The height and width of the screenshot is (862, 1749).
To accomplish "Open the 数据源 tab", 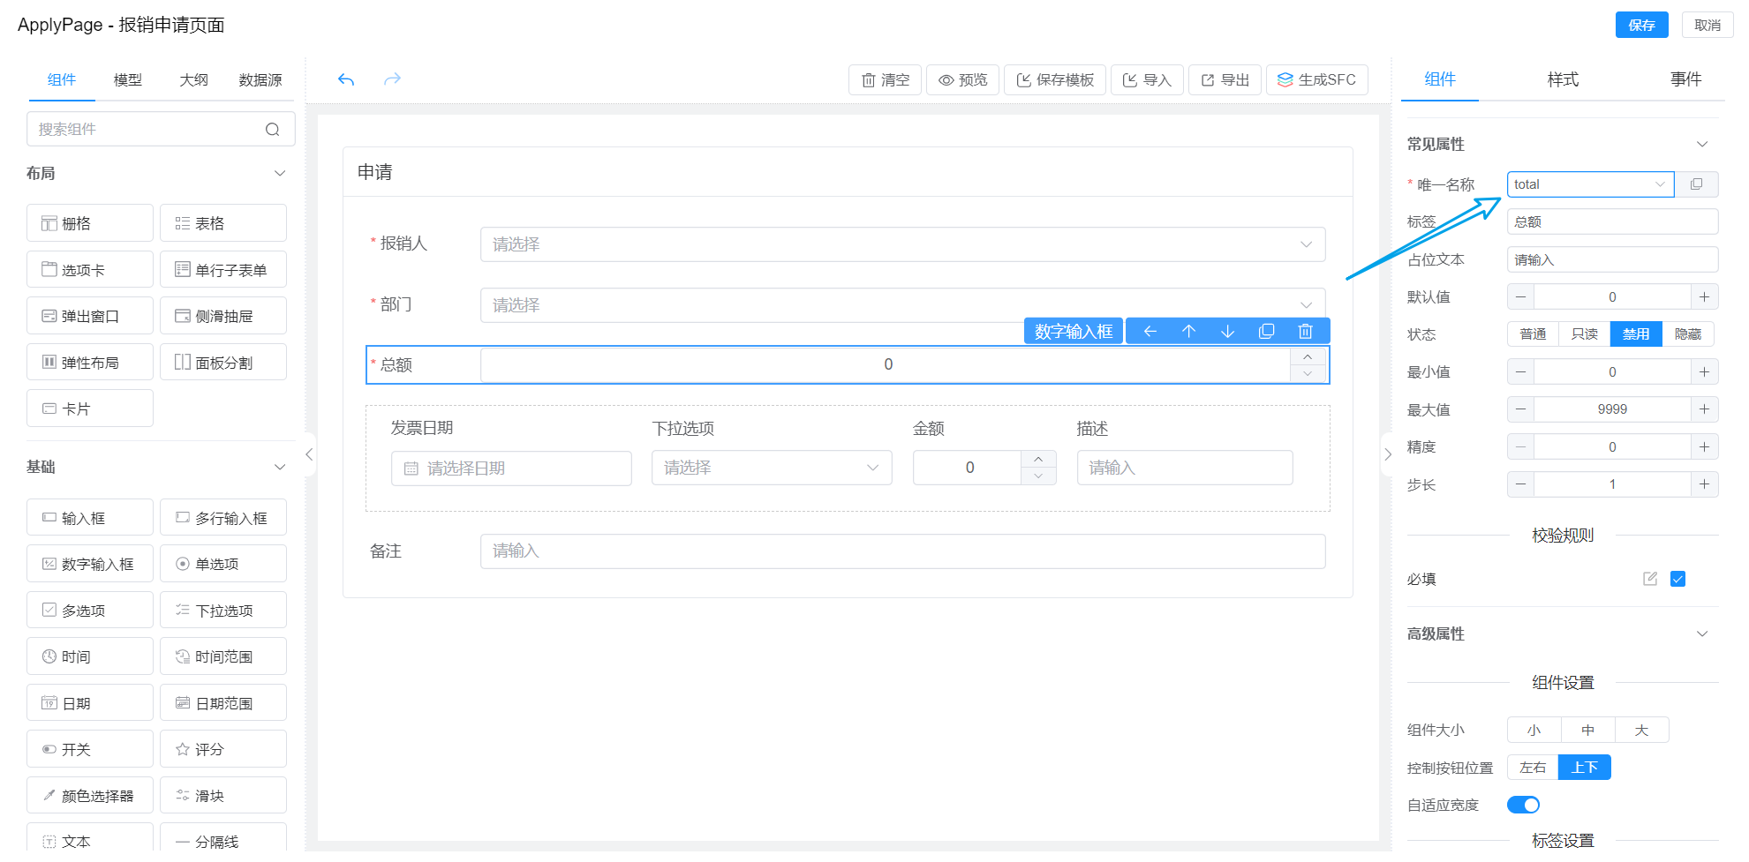I will coord(260,79).
